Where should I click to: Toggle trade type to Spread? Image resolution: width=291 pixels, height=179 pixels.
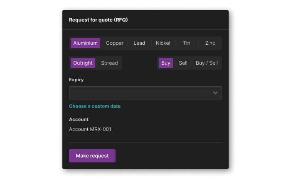pyautogui.click(x=109, y=63)
